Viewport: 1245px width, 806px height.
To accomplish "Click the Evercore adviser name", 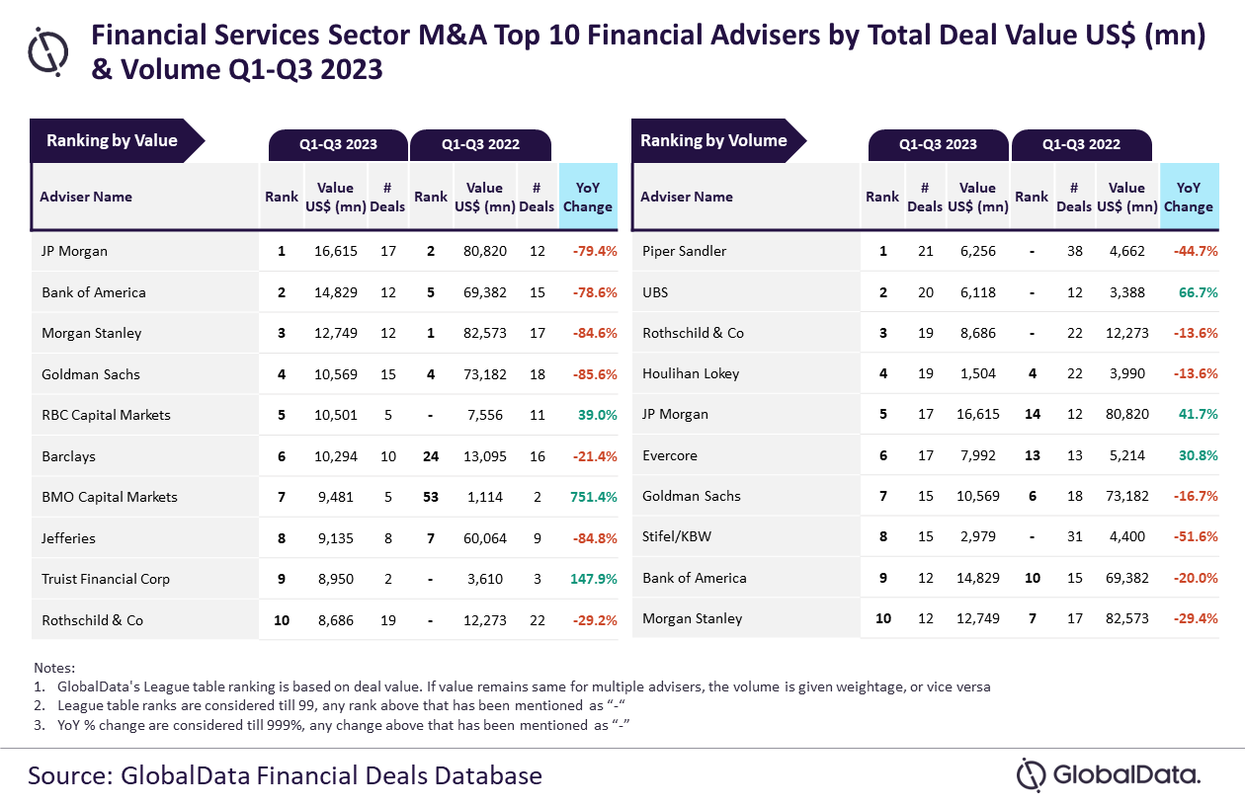I will coord(670,455).
